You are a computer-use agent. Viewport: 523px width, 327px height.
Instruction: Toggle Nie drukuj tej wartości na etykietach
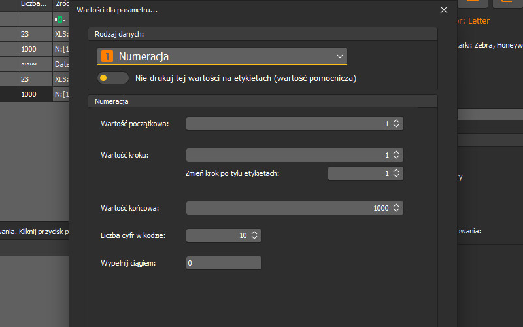112,78
